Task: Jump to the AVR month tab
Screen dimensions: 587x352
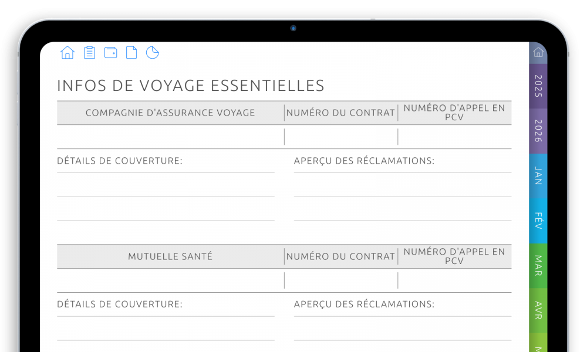Action: (x=538, y=311)
